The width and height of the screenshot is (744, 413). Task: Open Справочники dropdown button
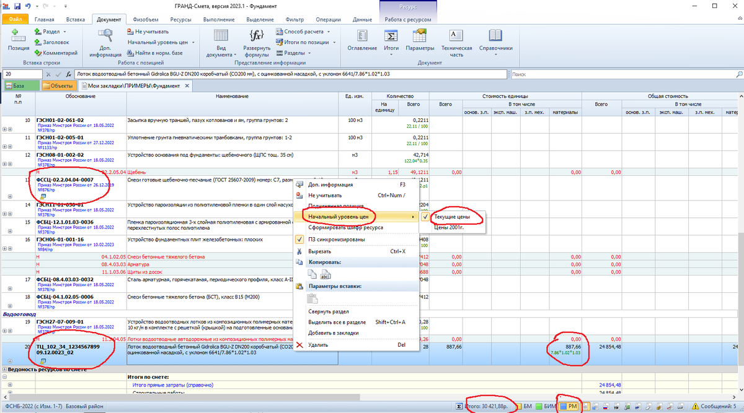[x=496, y=43]
